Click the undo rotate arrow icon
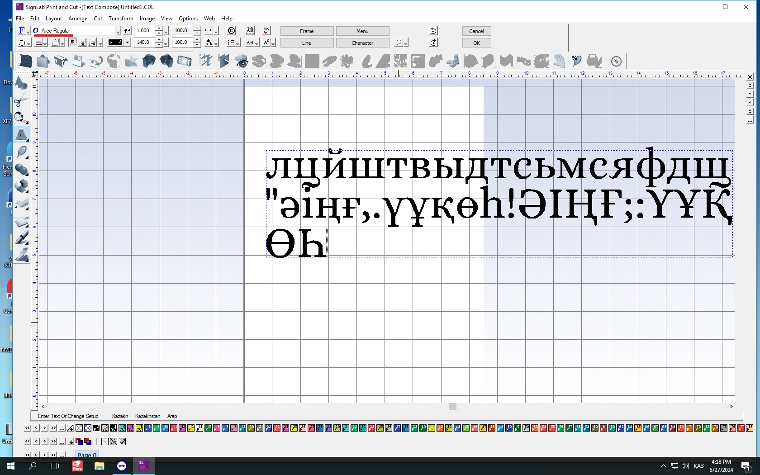The width and height of the screenshot is (760, 475). tap(433, 31)
